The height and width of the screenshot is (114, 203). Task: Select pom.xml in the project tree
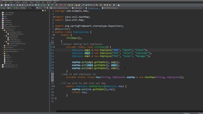(9, 63)
